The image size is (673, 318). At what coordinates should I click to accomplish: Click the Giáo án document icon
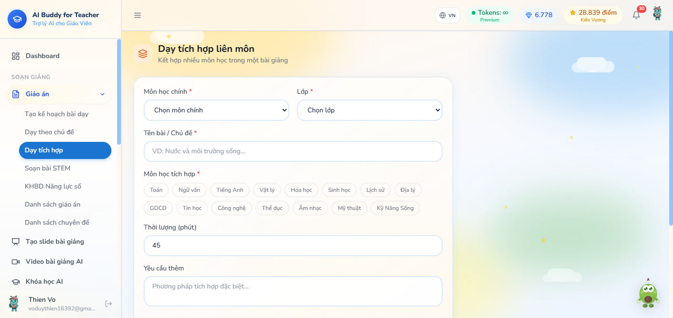(16, 94)
